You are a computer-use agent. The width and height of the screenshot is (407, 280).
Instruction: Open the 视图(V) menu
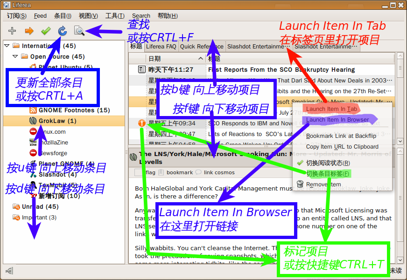click(x=88, y=16)
